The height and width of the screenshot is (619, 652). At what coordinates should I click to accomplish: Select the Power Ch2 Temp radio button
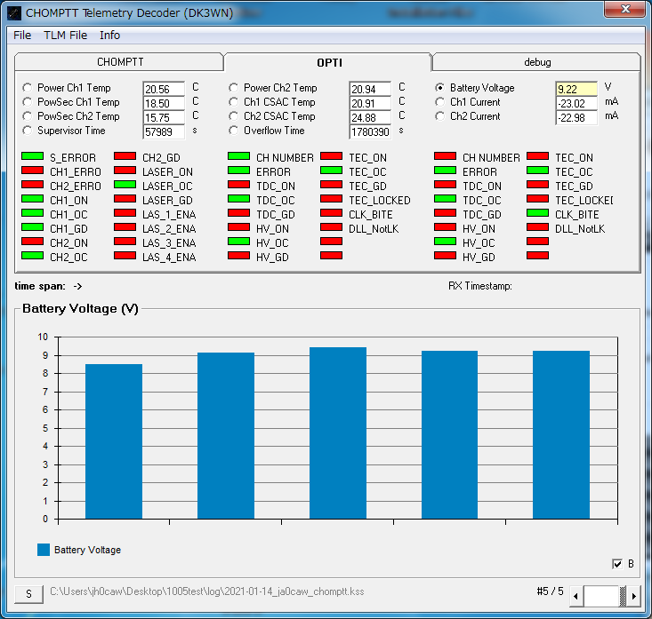pos(234,88)
